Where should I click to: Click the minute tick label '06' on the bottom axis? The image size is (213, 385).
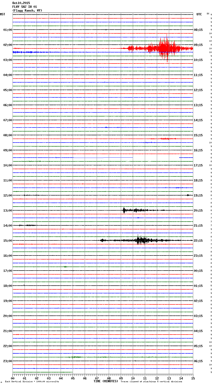click(x=85, y=378)
